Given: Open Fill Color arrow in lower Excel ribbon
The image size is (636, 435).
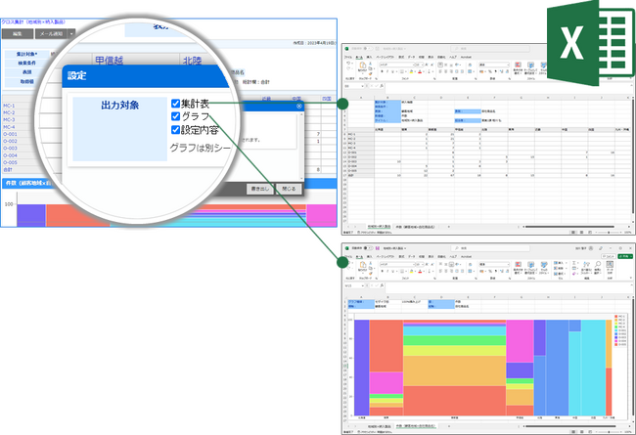Looking at the screenshot, I should click(x=415, y=271).
